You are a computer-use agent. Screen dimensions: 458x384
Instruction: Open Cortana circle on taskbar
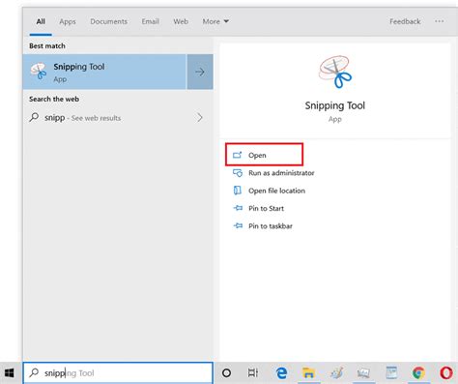(x=227, y=373)
